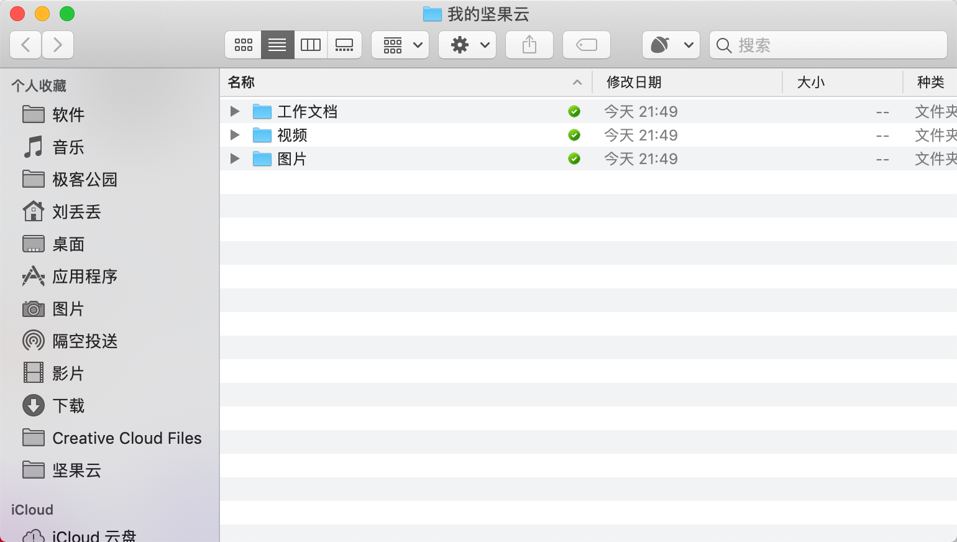Switch to gallery view
957x542 pixels.
pyautogui.click(x=344, y=45)
